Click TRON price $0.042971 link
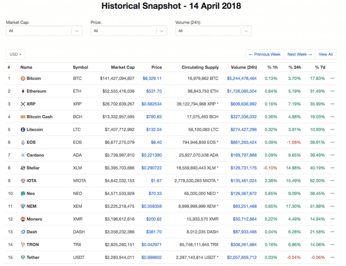 click(151, 245)
